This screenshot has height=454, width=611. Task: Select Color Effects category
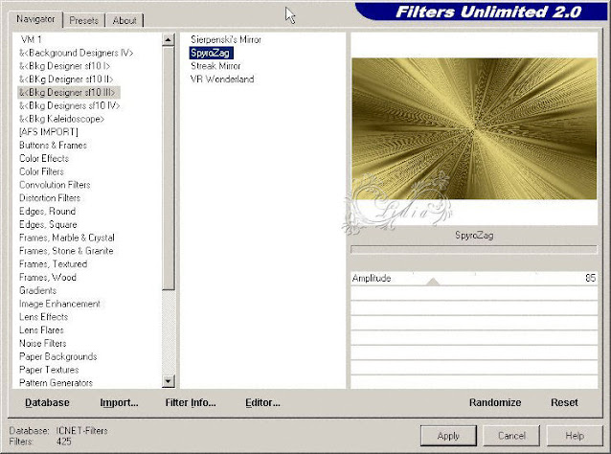[44, 158]
